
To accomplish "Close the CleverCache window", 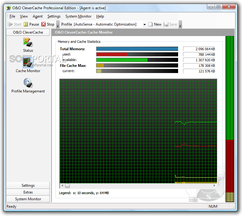I will tap(229, 7).
